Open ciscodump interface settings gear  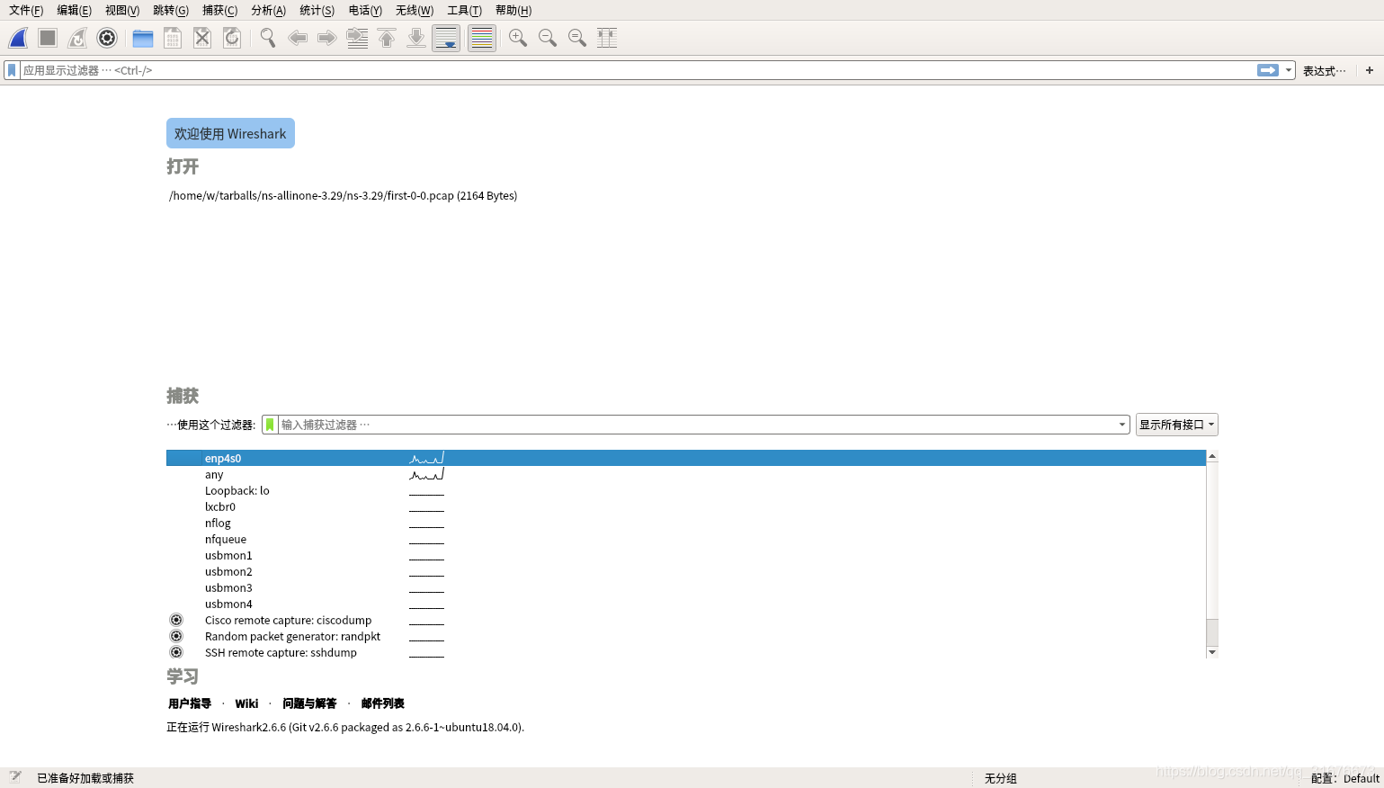[x=176, y=620]
